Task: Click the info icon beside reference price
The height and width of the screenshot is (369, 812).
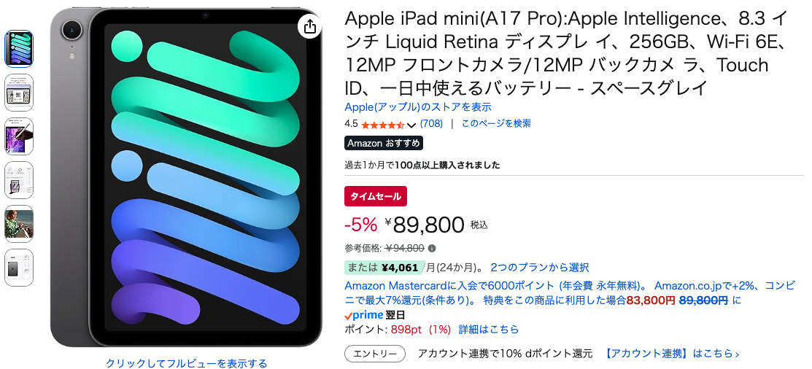Action: point(432,248)
